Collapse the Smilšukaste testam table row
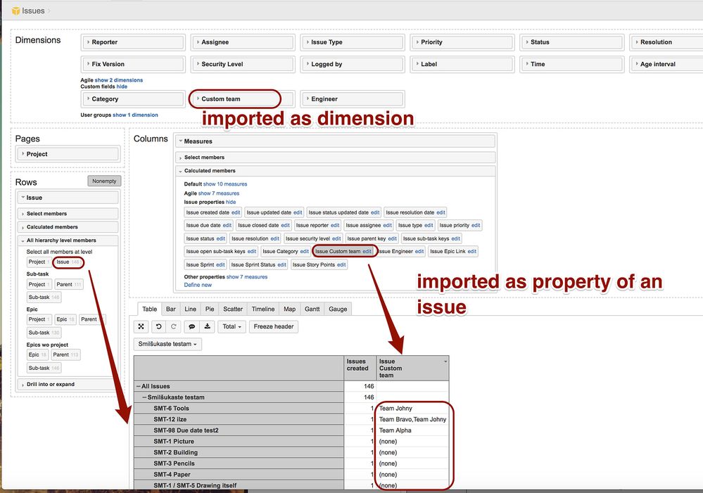Screen dimensions: 703x493 tap(144, 397)
